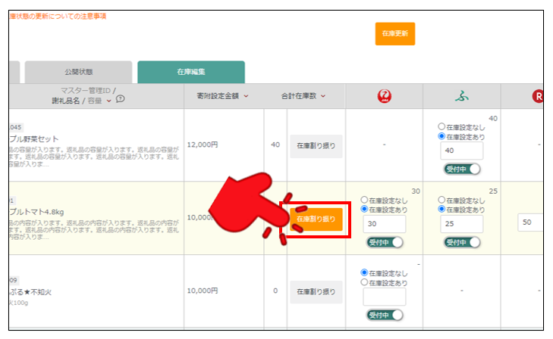The height and width of the screenshot is (339, 553).
Task: Expand the 謝礼品名 / 容量 header dropdown
Action: 108,100
